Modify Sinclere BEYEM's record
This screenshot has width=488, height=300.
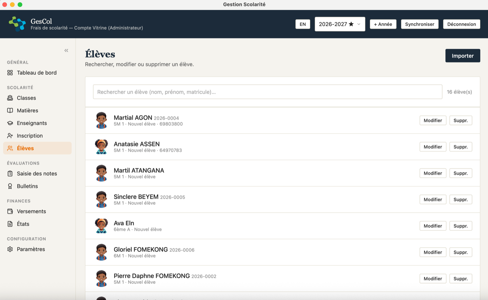click(x=433, y=199)
